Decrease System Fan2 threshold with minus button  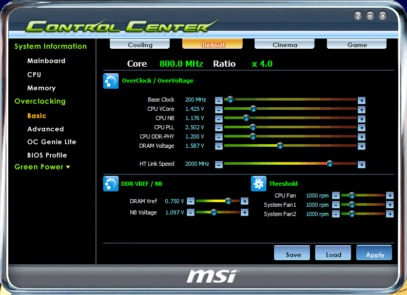(x=336, y=214)
